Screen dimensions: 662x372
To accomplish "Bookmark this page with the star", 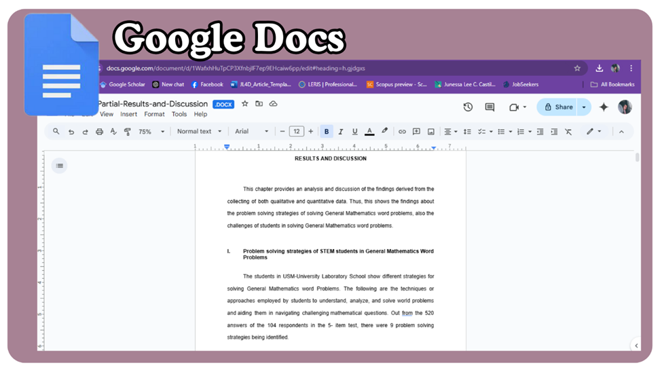I will coord(577,68).
